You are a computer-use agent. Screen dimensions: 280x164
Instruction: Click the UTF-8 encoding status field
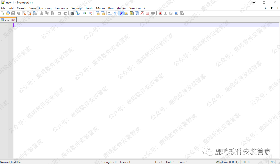(x=245, y=162)
